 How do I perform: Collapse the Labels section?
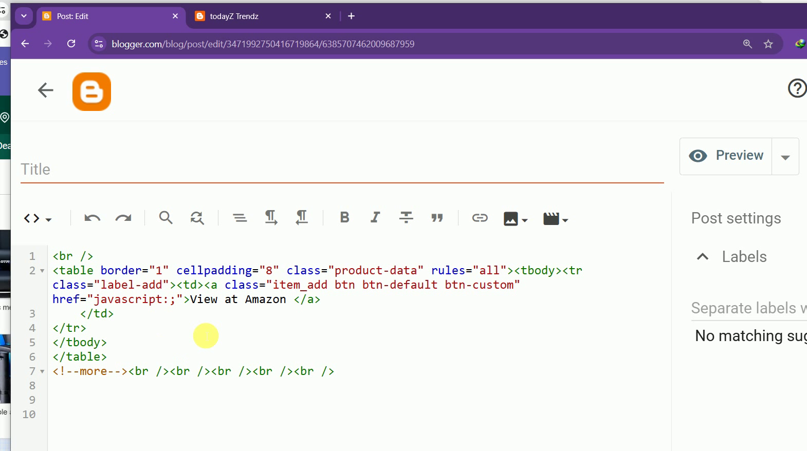click(703, 257)
